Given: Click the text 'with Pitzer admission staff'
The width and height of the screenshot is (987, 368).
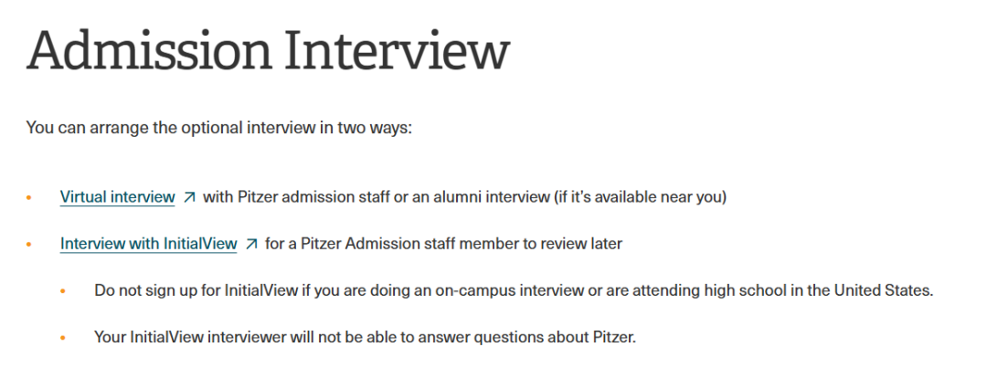Looking at the screenshot, I should 293,197.
